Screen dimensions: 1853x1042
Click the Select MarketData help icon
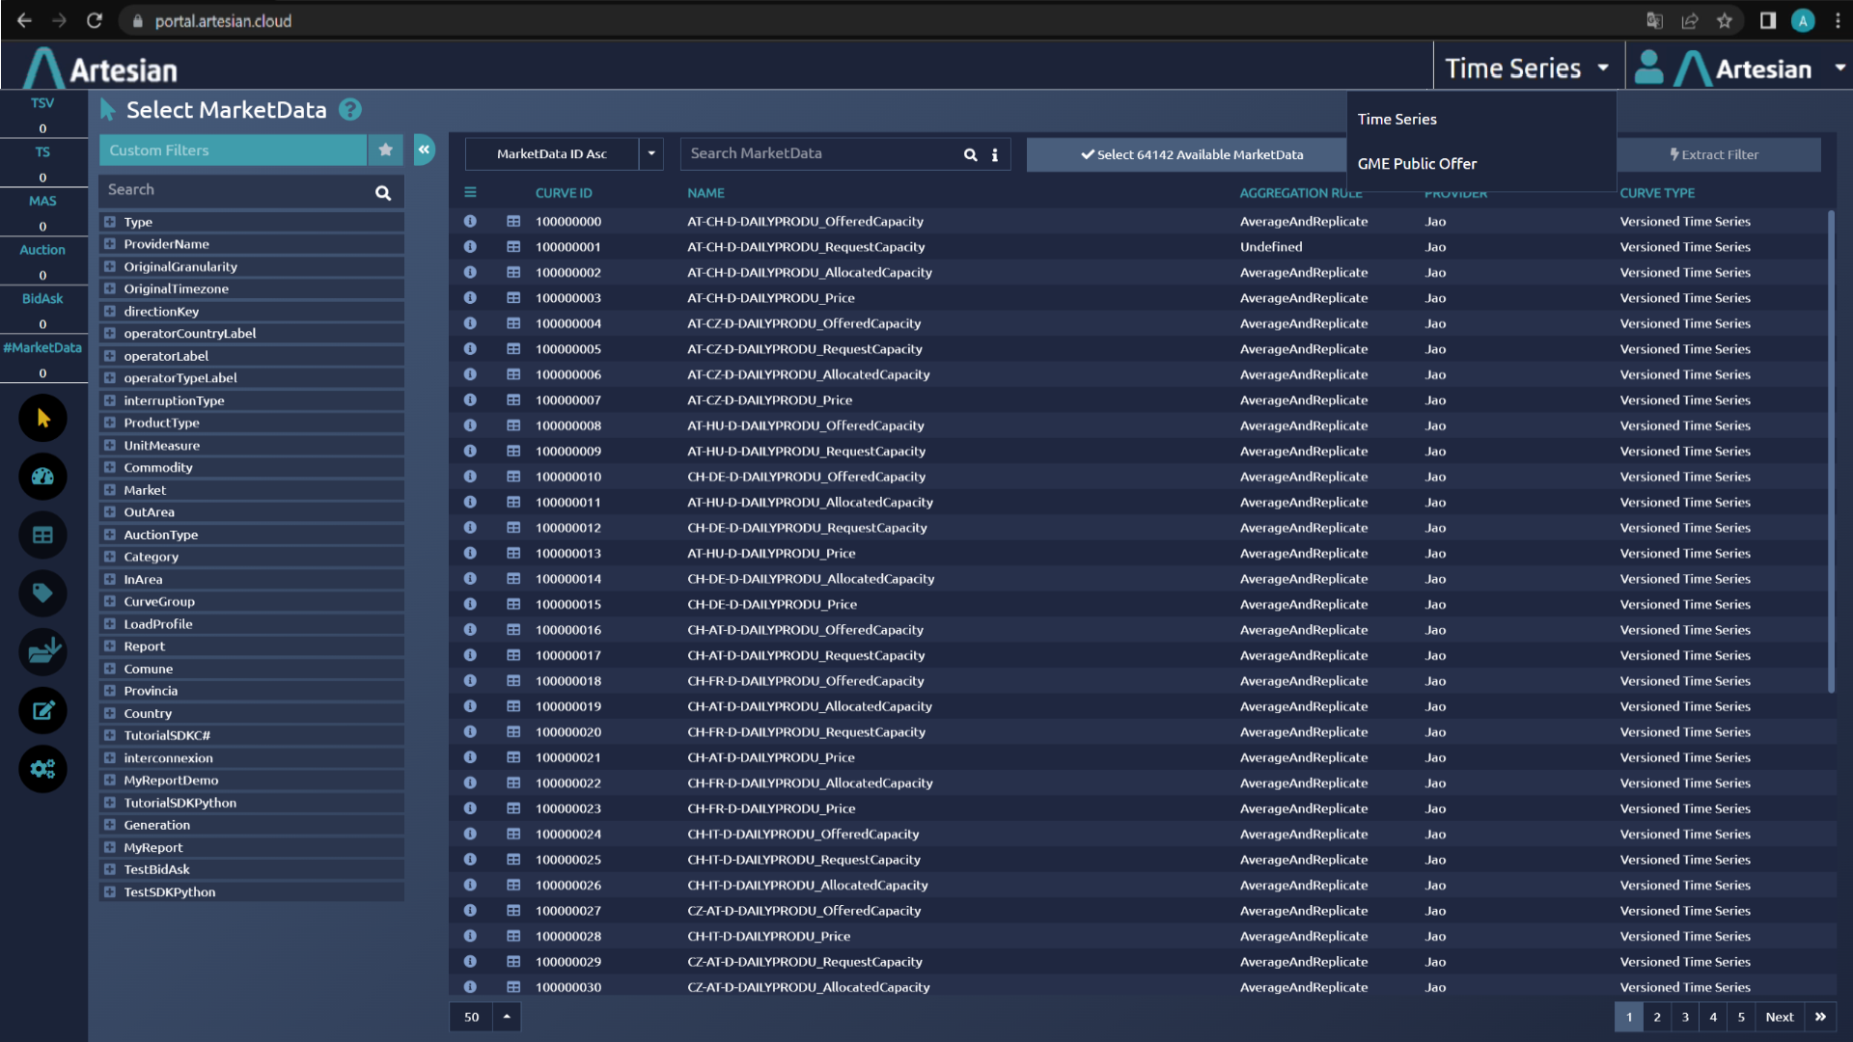click(x=350, y=110)
